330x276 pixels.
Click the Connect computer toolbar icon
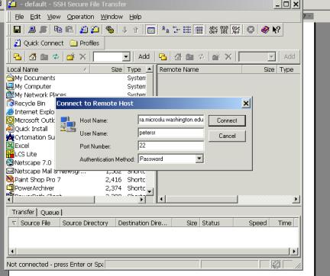point(32,30)
